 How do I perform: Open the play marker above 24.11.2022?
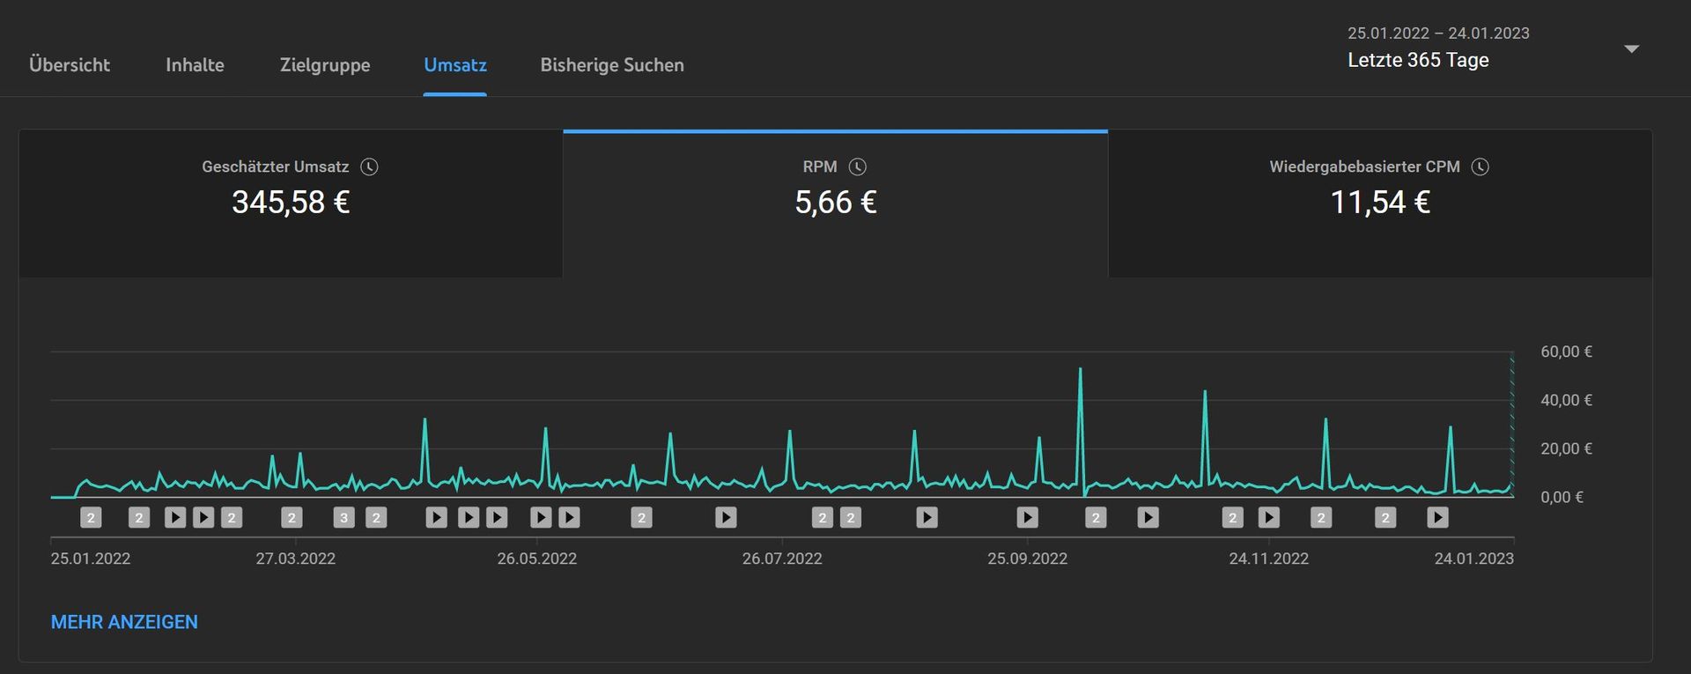1268,518
